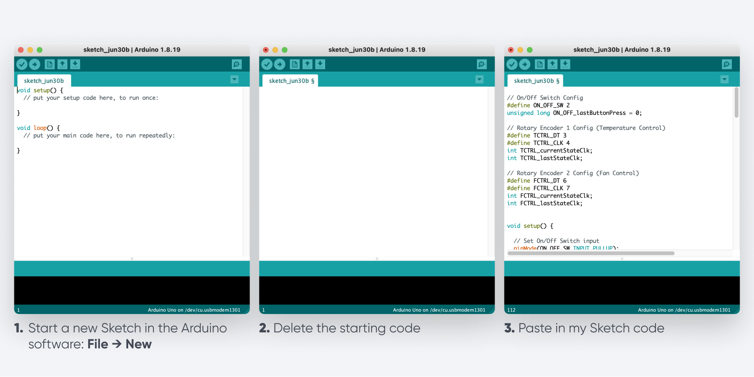Click board status text in third window
Viewport: 754px width, 377px height.
coord(684,310)
